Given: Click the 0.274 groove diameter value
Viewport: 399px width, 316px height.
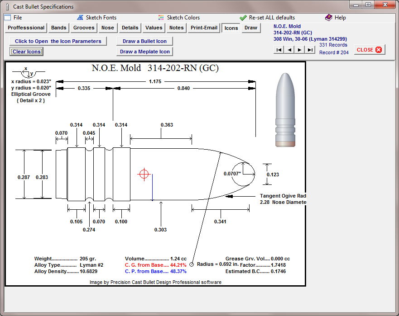Looking at the screenshot, I should 89,230.
